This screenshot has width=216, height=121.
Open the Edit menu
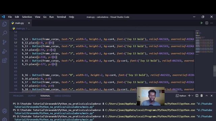17,17
